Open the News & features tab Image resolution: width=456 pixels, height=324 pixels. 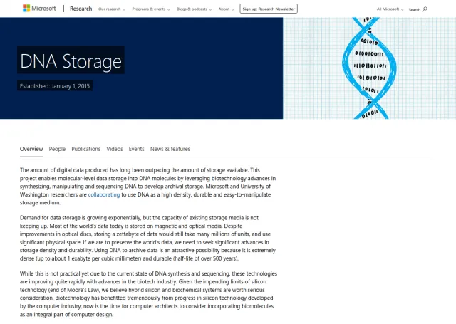point(170,149)
